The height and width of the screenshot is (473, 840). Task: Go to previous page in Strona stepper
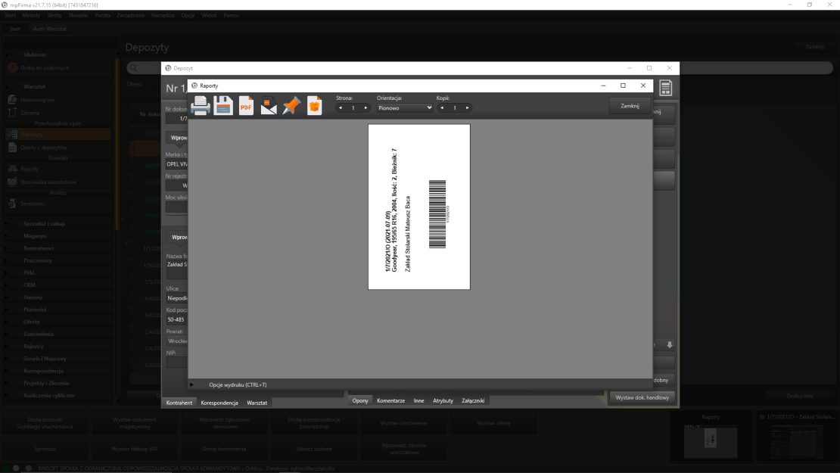click(x=341, y=107)
